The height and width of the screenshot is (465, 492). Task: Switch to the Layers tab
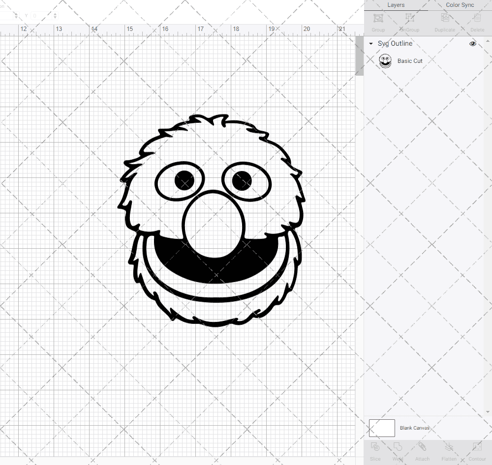pos(396,5)
